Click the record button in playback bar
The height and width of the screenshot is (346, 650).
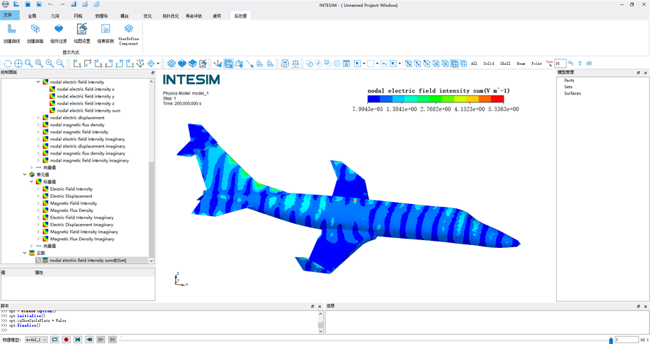point(66,340)
